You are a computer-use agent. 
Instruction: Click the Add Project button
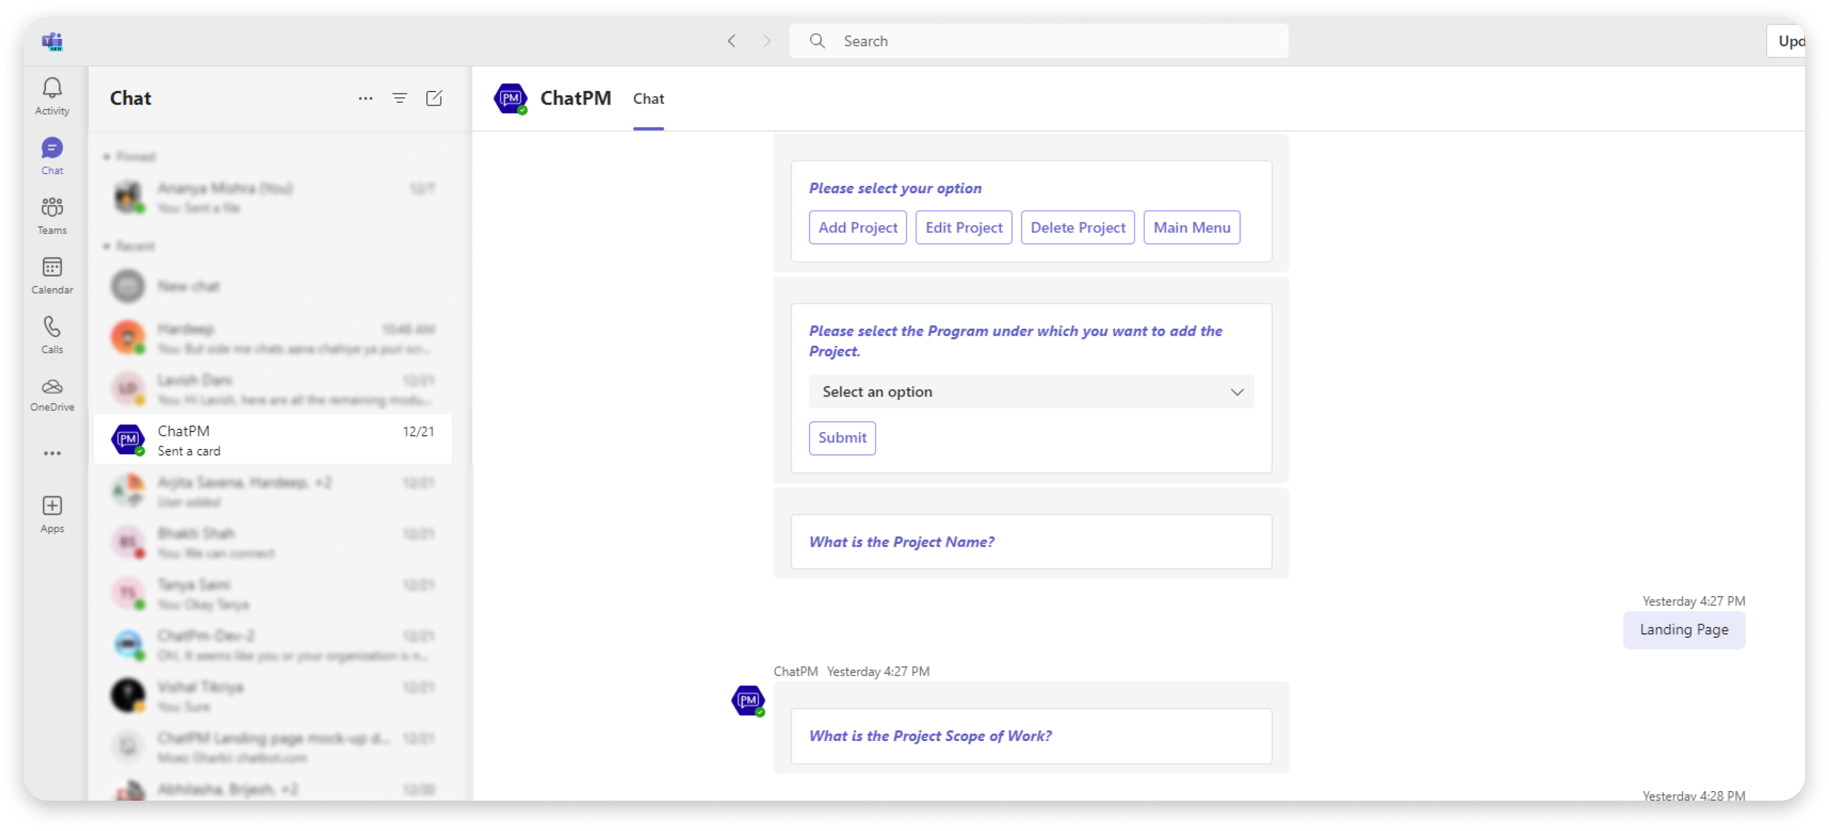coord(857,228)
